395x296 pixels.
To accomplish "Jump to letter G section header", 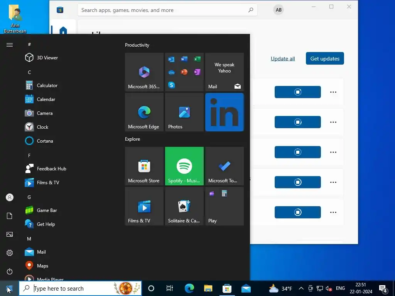I will [x=29, y=197].
